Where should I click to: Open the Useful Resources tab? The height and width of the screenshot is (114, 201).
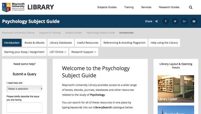[87, 43]
